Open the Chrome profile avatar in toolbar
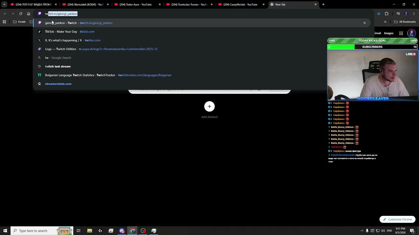This screenshot has width=419, height=235. 406,14
